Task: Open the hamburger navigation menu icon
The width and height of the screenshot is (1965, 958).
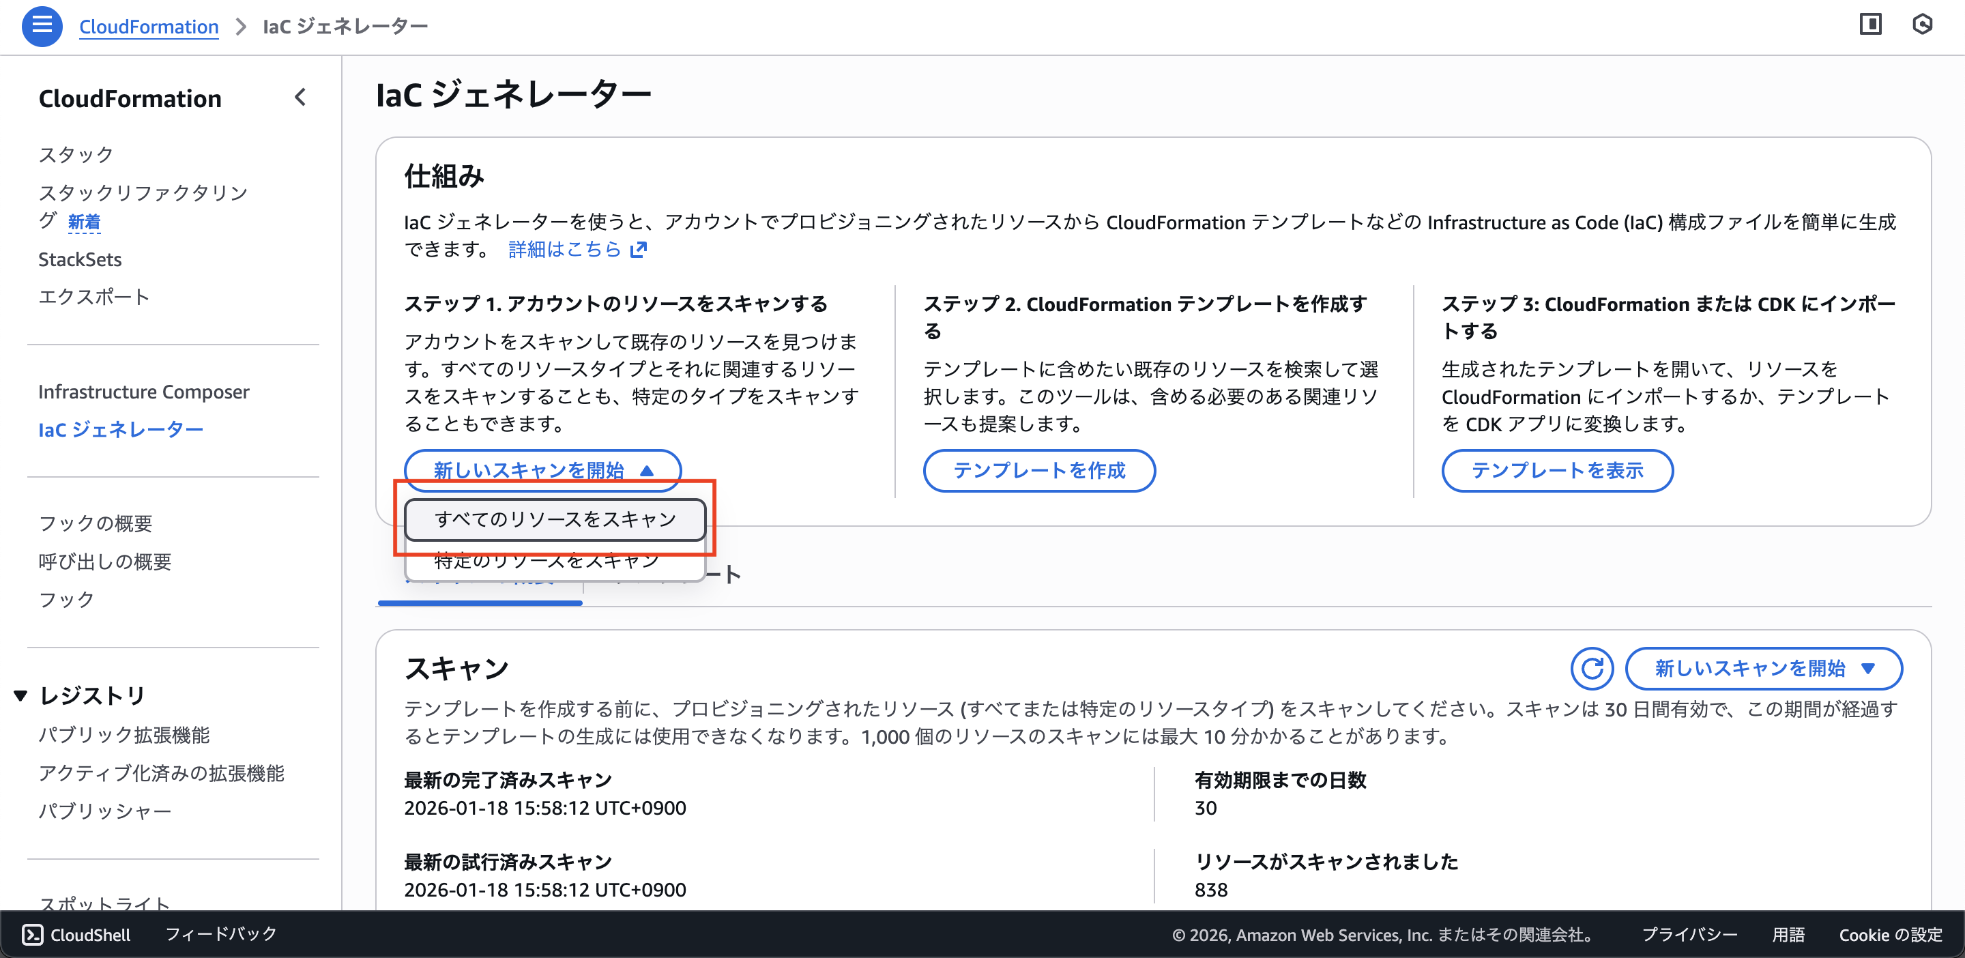Action: 42,26
